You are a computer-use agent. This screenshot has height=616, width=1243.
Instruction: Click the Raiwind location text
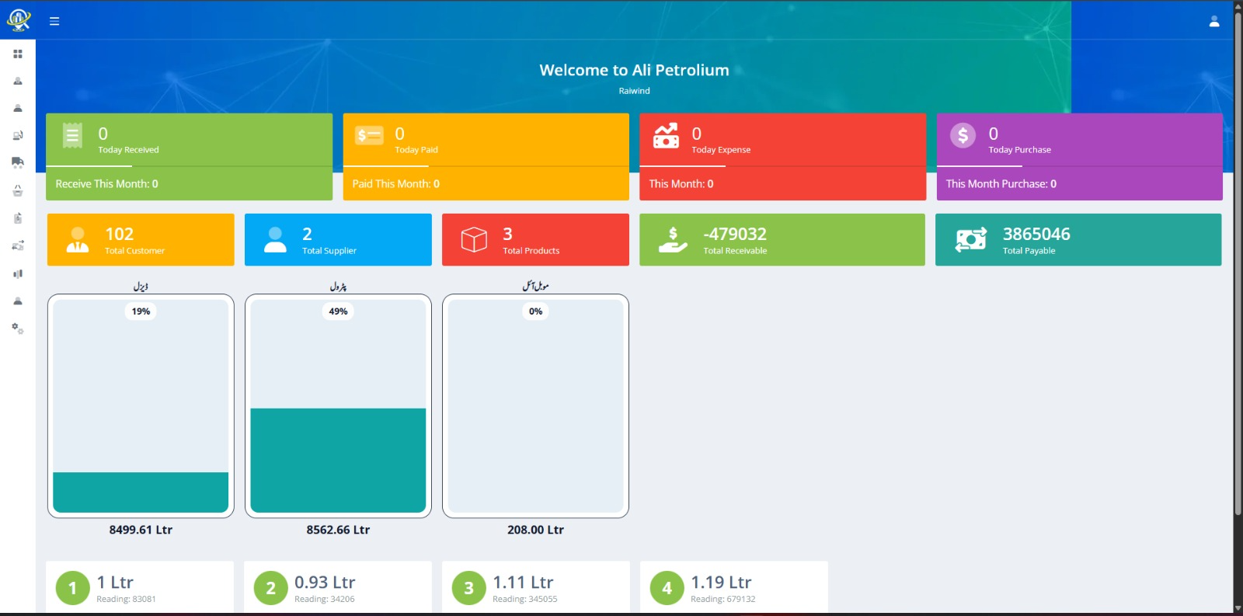pos(634,91)
